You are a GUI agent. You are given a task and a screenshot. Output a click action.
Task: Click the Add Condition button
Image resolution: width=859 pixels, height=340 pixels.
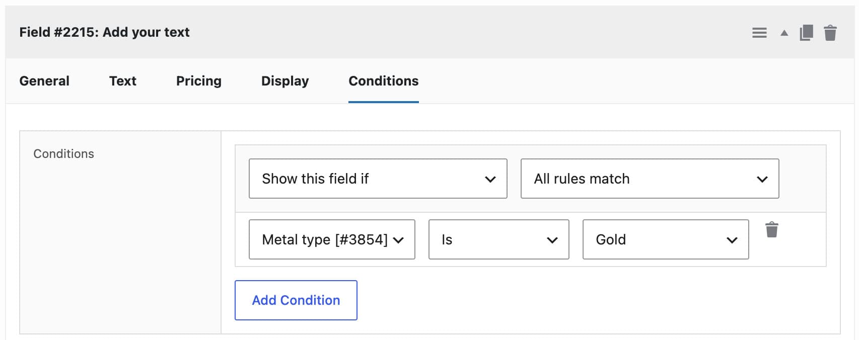[x=296, y=300]
